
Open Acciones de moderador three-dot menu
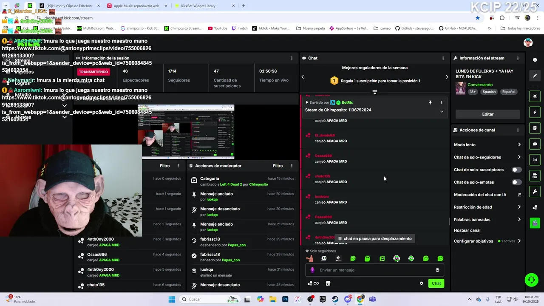292,166
